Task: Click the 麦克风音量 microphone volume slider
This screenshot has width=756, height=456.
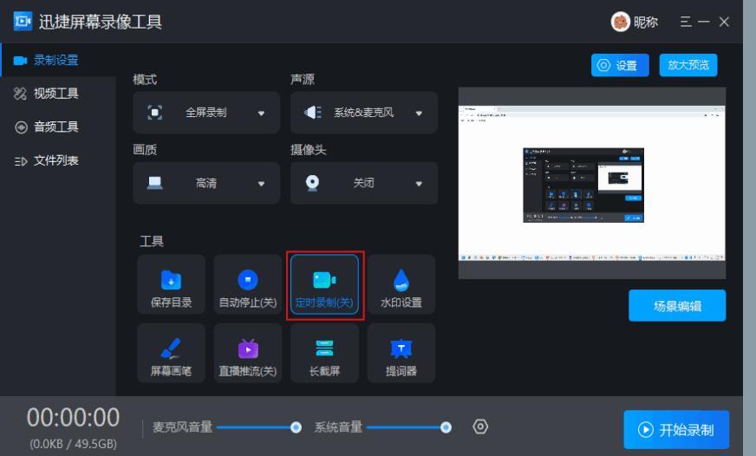Action: click(257, 427)
